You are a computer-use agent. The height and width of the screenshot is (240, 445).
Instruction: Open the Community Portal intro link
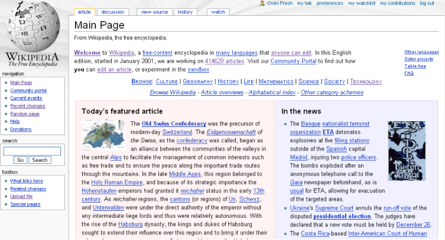pos(293,61)
